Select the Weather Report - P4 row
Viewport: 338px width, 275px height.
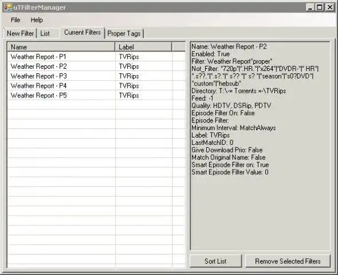96,86
